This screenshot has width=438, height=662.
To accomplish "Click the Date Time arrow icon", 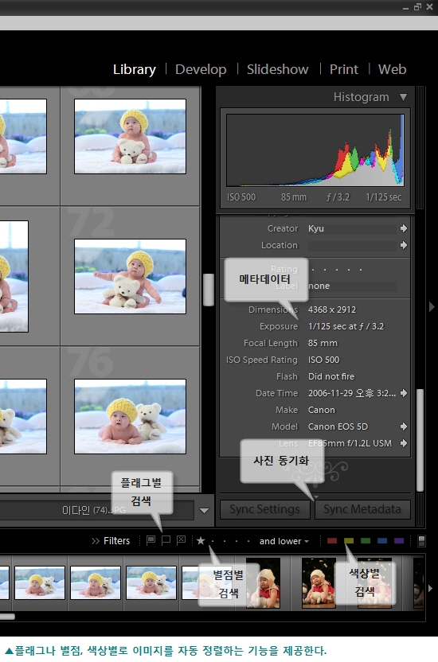I will (404, 393).
